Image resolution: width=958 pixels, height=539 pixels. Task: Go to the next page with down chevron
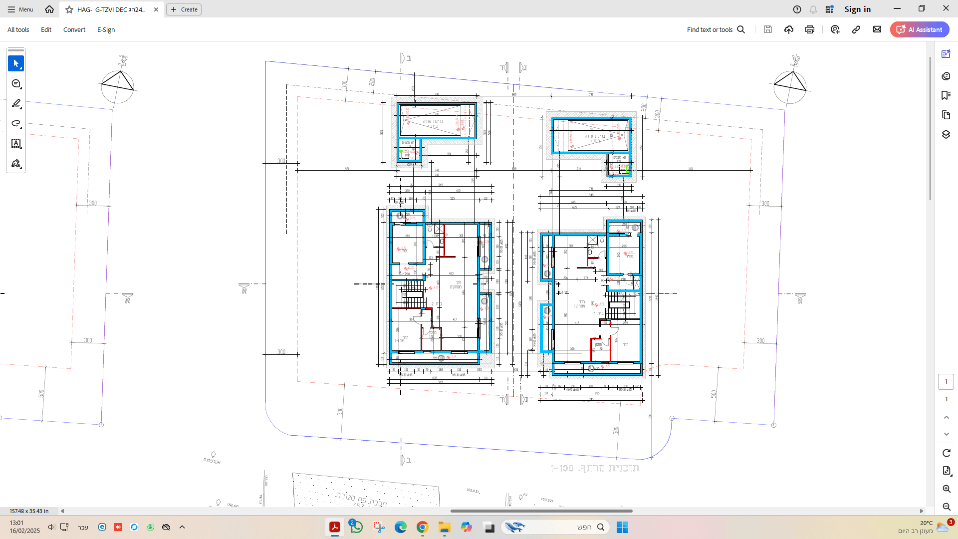coord(947,434)
